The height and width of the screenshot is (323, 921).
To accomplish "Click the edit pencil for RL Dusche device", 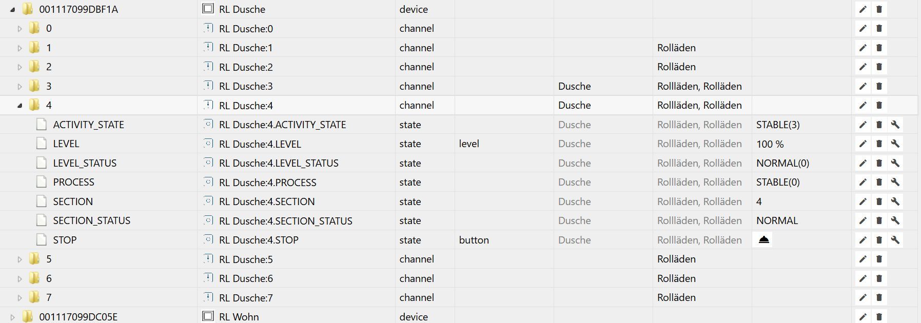I will pyautogui.click(x=863, y=9).
